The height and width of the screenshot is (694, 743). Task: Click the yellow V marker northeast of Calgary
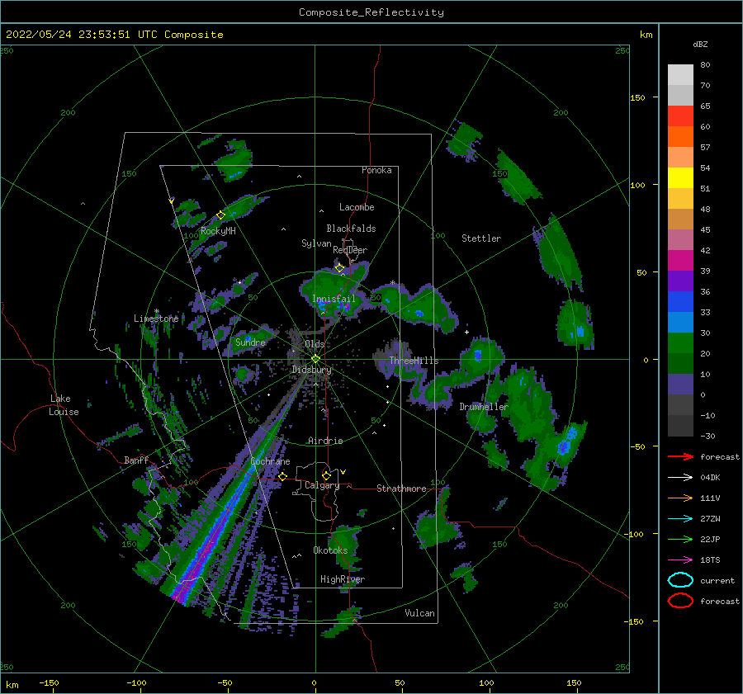(343, 472)
